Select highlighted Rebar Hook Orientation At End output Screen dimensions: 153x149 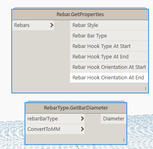[109, 78]
